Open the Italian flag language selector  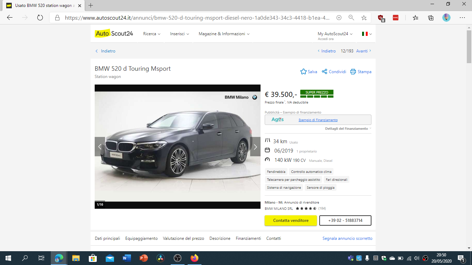[367, 34]
